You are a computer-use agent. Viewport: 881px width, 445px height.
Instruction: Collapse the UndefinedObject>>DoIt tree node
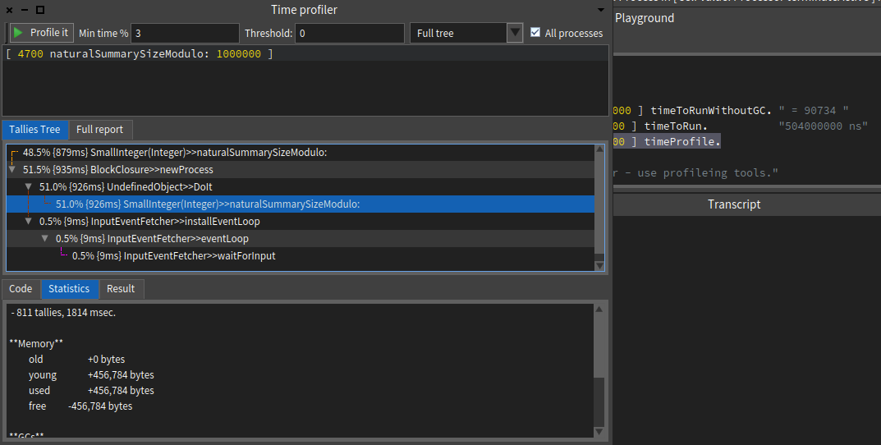pos(29,187)
